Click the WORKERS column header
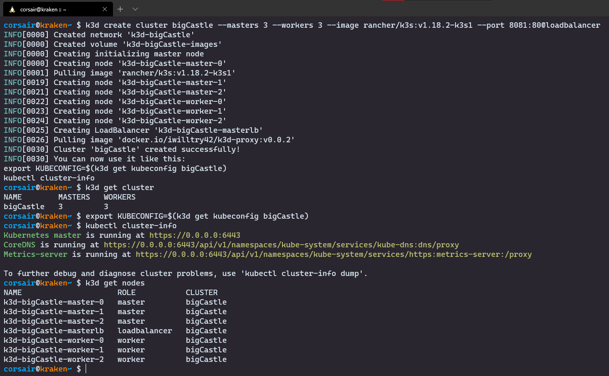609x376 pixels. tap(119, 197)
